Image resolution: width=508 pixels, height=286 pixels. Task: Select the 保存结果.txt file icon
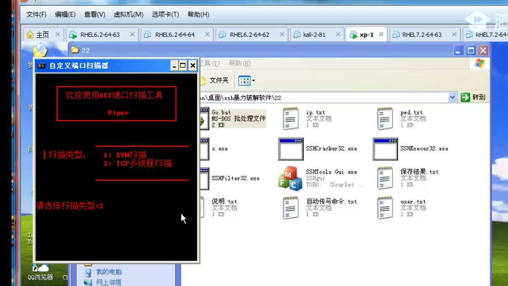point(385,178)
